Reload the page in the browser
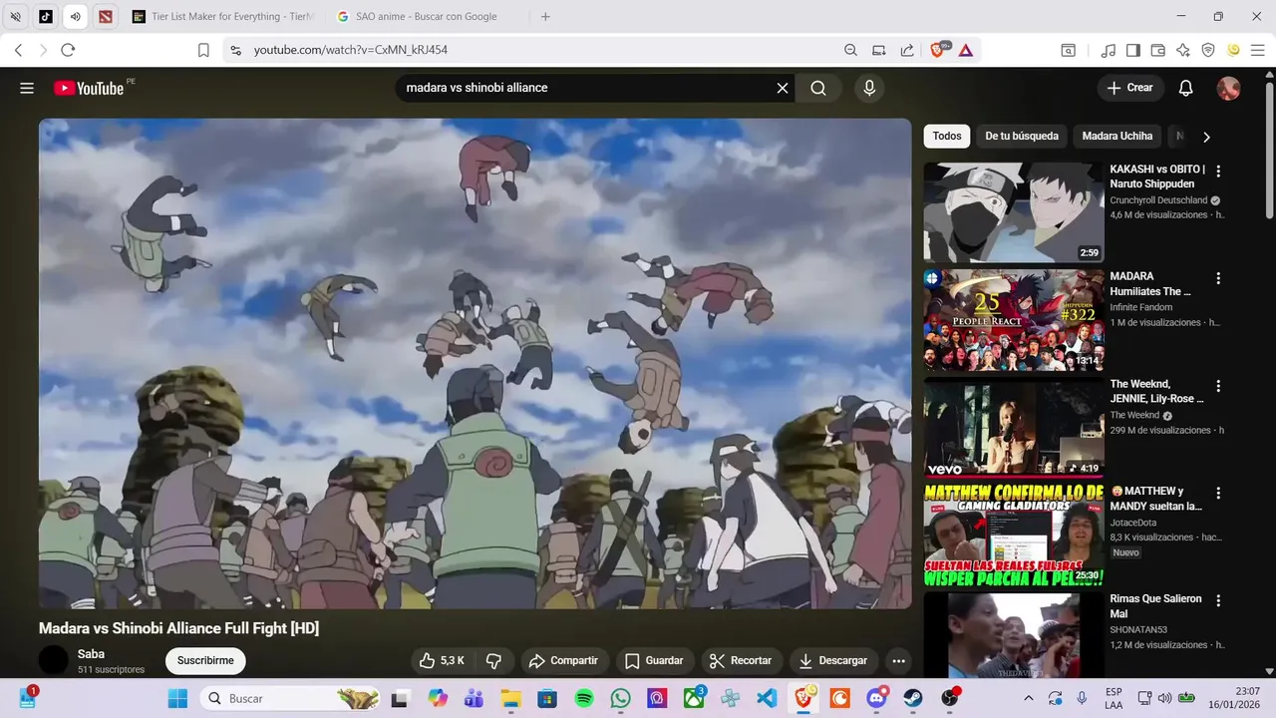This screenshot has height=718, width=1276. click(68, 50)
